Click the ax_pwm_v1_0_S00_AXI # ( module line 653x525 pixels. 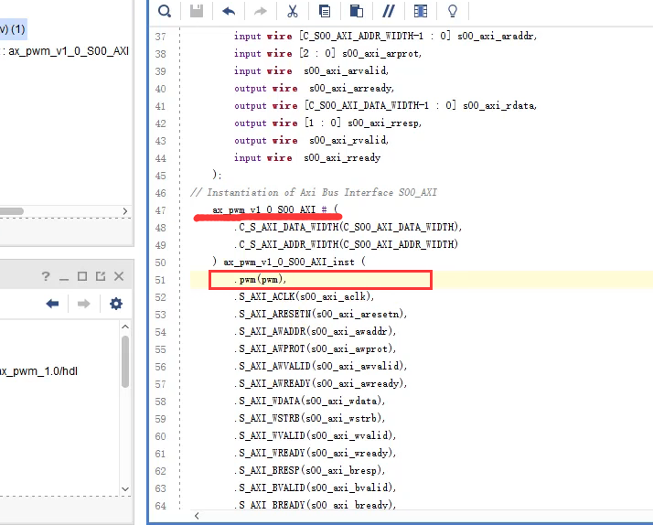point(275,209)
